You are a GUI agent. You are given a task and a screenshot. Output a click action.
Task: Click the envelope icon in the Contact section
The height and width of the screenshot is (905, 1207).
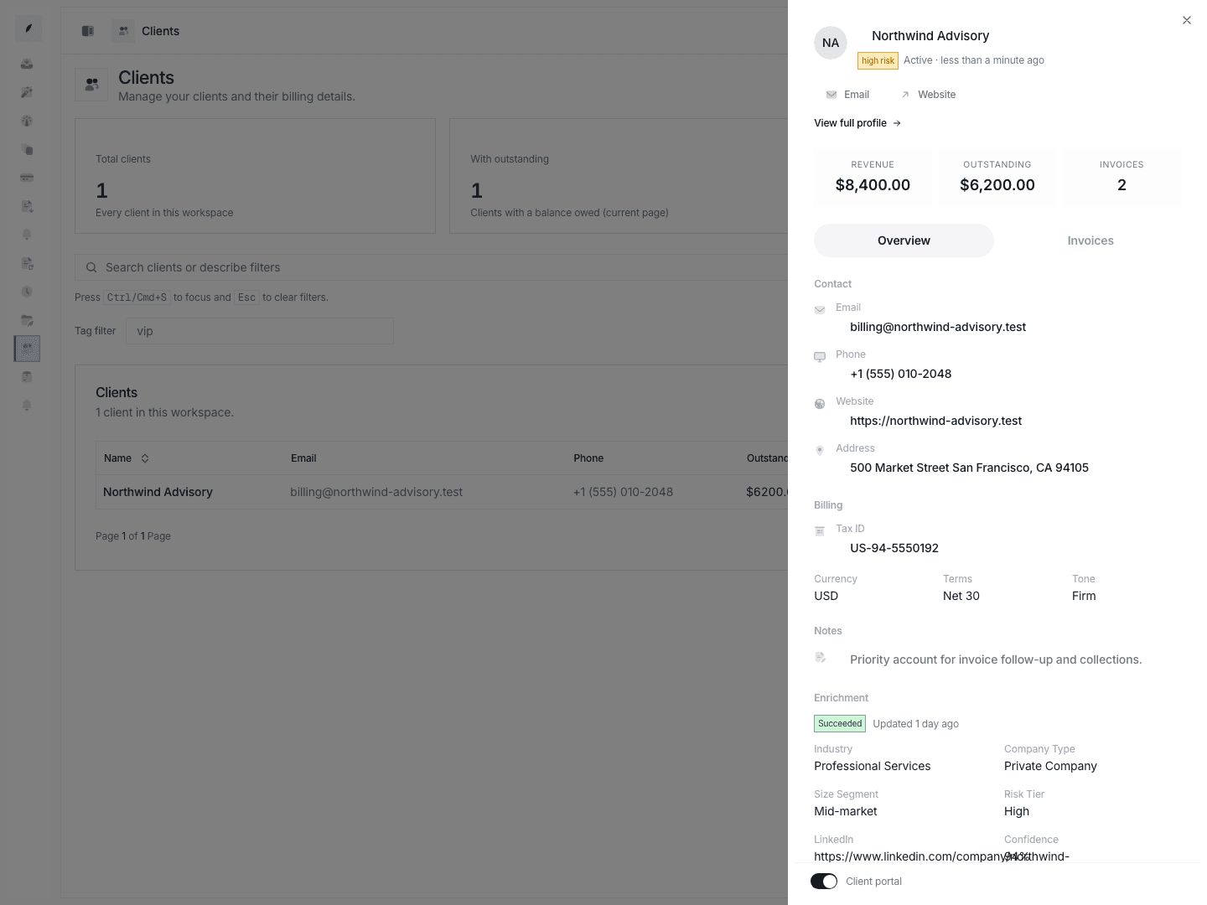tap(820, 309)
